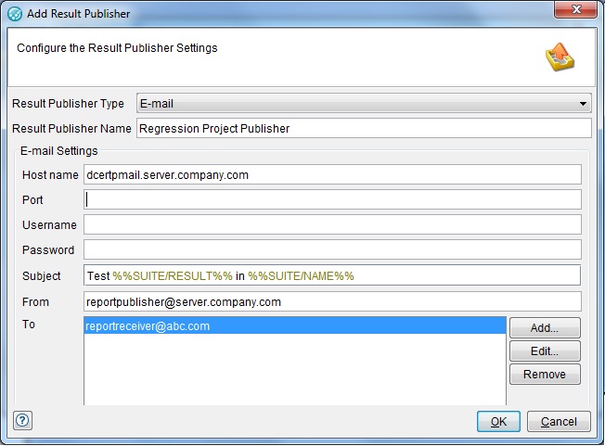Image resolution: width=605 pixels, height=446 pixels.
Task: Confirm with the OK button
Action: (498, 421)
